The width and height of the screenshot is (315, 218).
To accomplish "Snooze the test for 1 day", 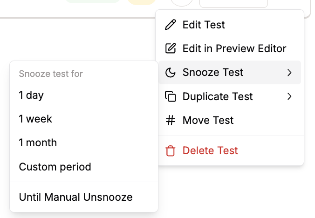I will tap(31, 95).
